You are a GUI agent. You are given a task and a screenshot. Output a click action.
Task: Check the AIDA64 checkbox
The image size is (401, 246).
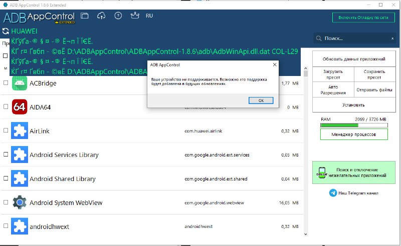point(6,106)
